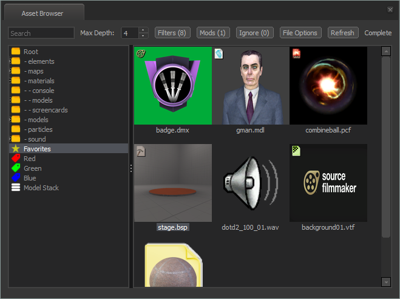The height and width of the screenshot is (299, 400).
Task: Click the model file badge on gman.mdl
Action: [x=219, y=54]
